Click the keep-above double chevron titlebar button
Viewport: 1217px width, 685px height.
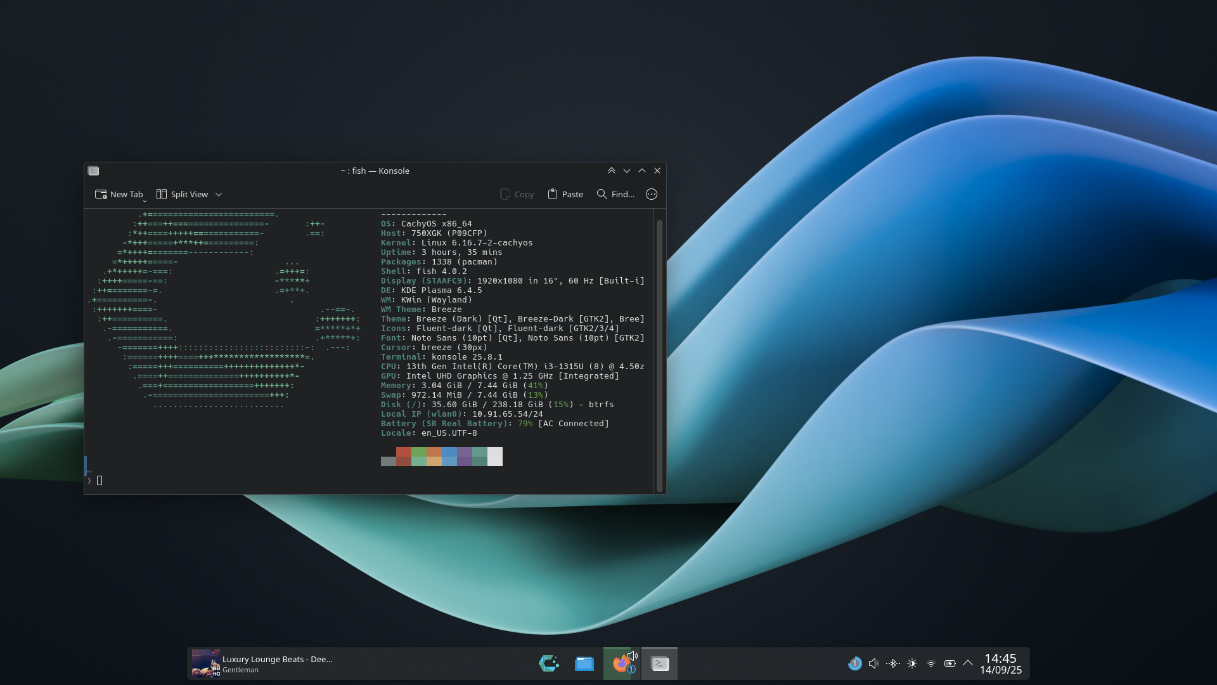(x=612, y=171)
